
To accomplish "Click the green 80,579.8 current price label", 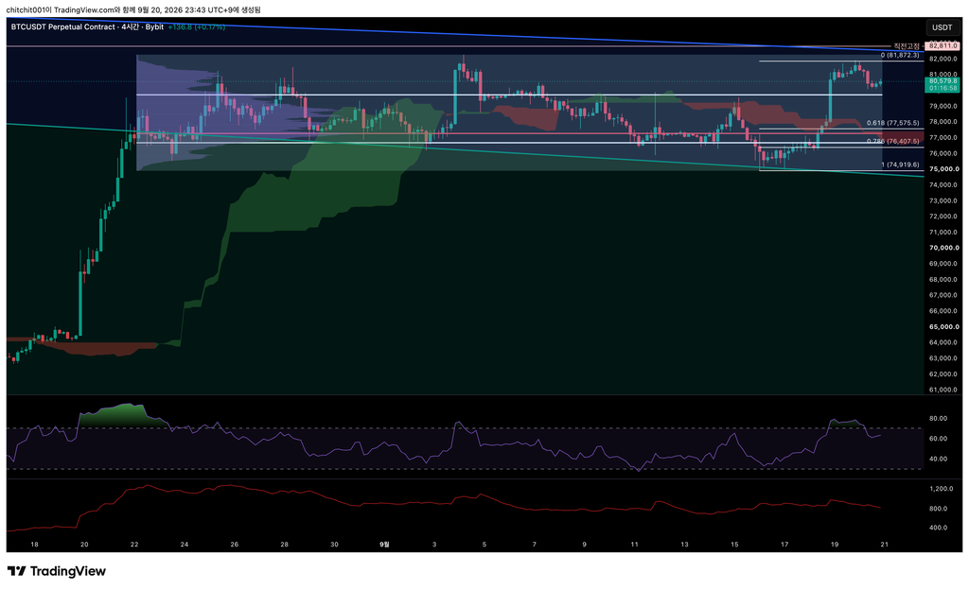I will coord(943,81).
